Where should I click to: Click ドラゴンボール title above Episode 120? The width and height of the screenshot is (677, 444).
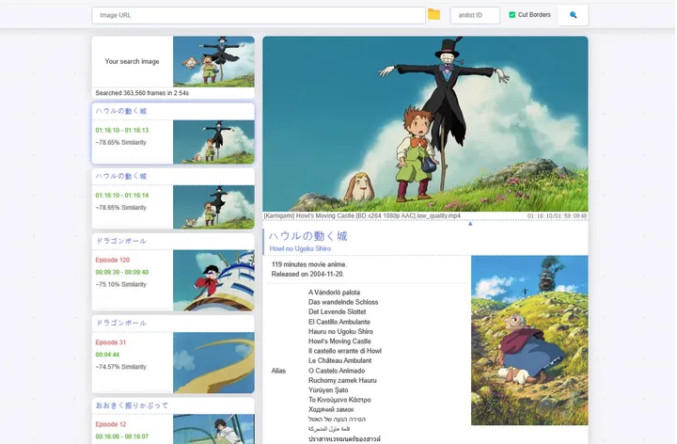pyautogui.click(x=121, y=241)
